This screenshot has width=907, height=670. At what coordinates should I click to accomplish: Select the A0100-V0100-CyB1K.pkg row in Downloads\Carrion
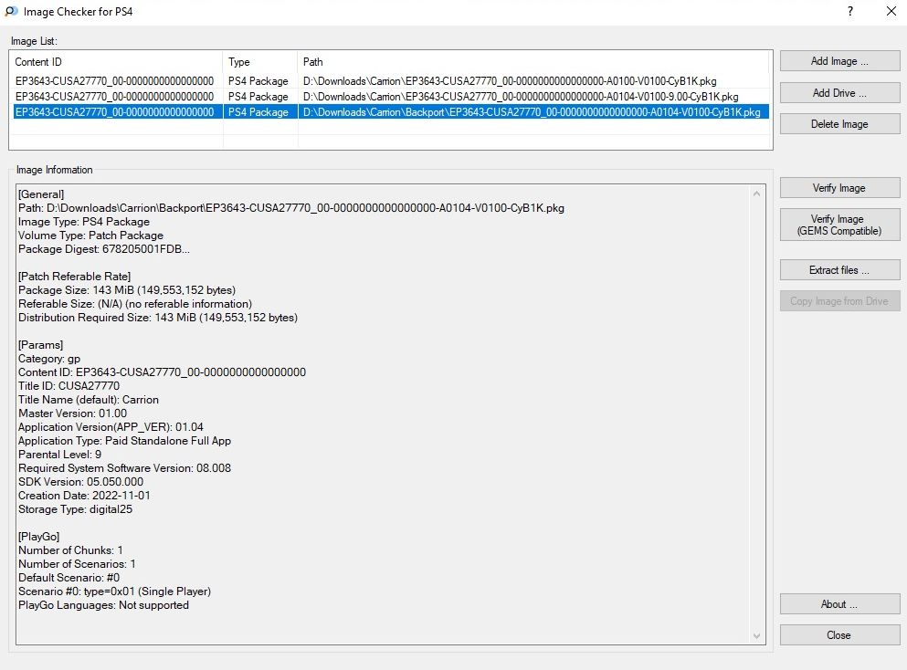point(391,81)
